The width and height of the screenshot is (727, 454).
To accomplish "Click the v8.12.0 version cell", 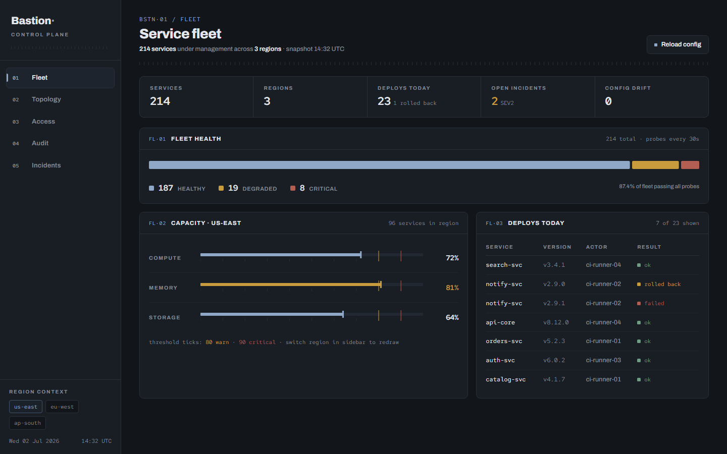I will (556, 322).
